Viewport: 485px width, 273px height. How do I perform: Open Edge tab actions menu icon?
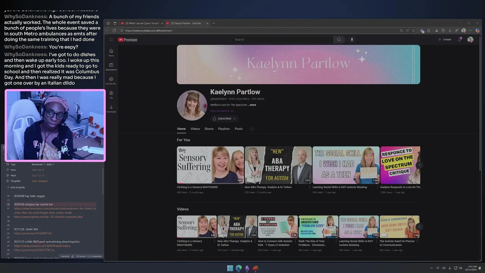115,23
